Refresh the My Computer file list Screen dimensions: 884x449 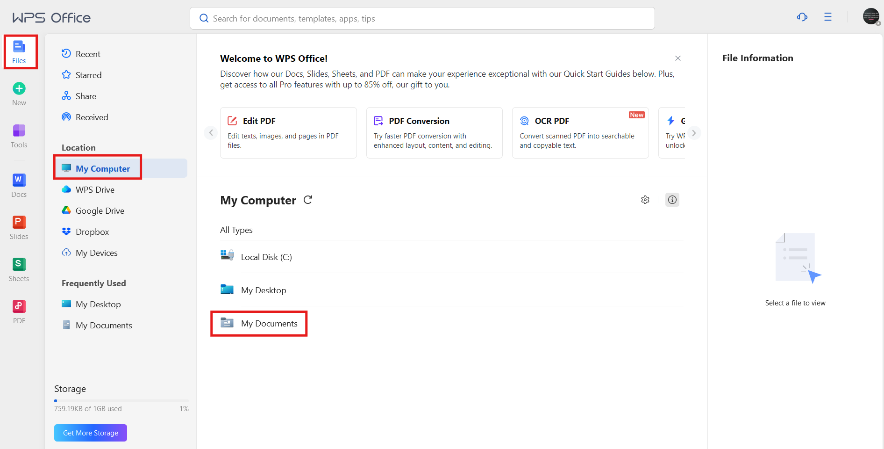[x=308, y=200]
